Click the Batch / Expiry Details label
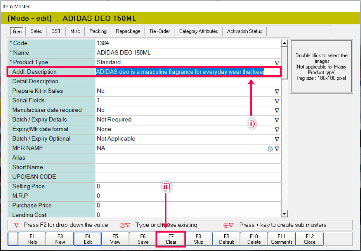The height and width of the screenshot is (251, 361). coord(40,120)
